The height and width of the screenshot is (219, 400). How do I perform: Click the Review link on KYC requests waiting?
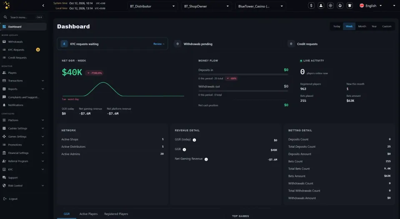point(159,44)
